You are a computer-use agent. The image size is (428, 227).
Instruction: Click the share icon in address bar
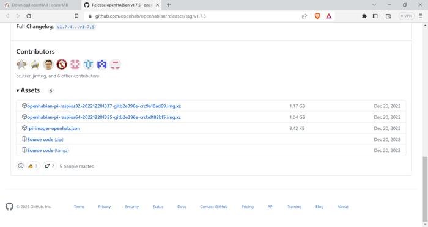point(304,16)
